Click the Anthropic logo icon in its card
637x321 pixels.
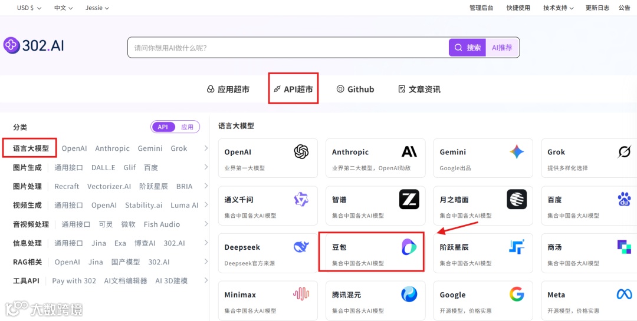click(409, 152)
